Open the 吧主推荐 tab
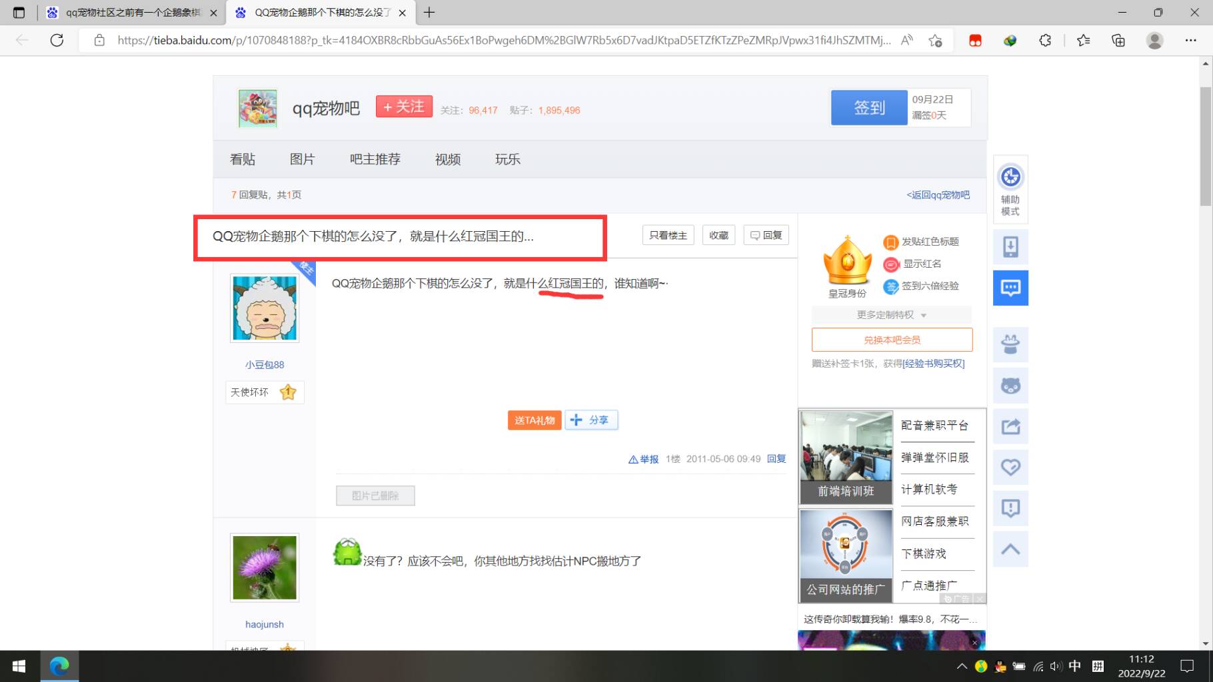The height and width of the screenshot is (682, 1213). pyautogui.click(x=375, y=159)
